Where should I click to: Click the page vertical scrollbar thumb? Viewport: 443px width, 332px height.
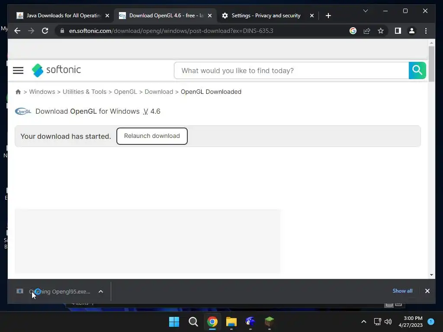pos(431,64)
